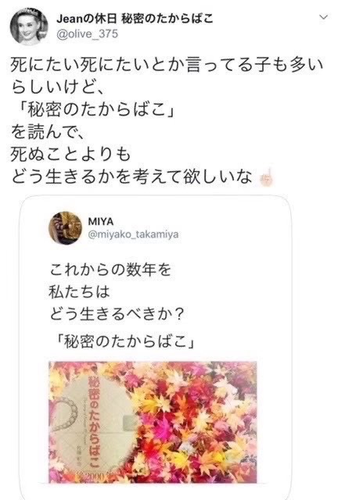Click the @olive_375 username handle

(x=87, y=34)
